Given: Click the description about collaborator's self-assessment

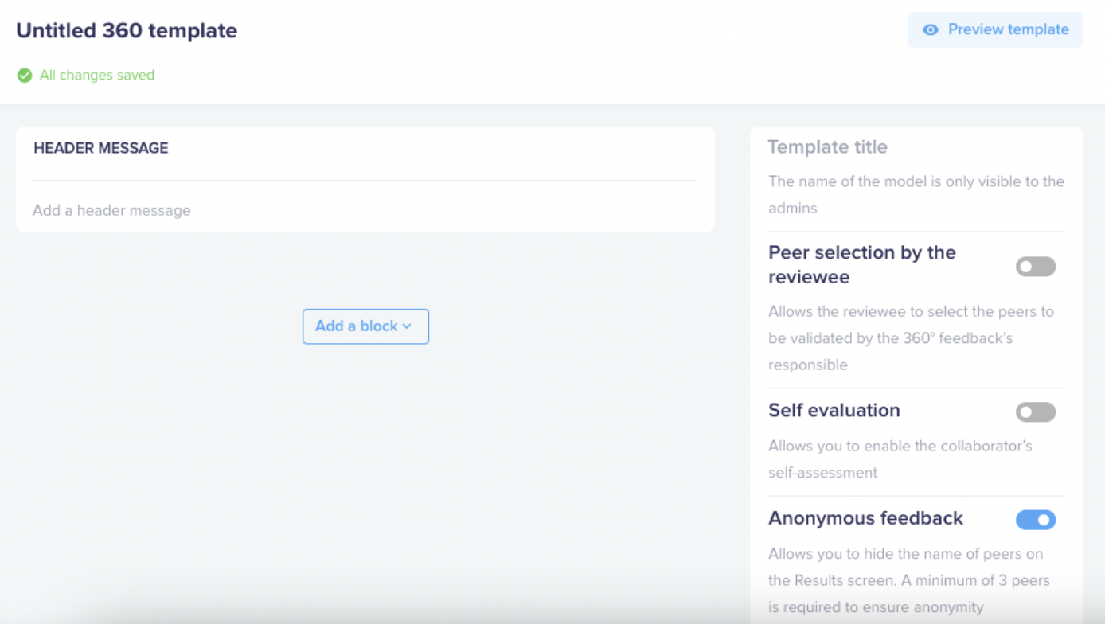Looking at the screenshot, I should 900,459.
